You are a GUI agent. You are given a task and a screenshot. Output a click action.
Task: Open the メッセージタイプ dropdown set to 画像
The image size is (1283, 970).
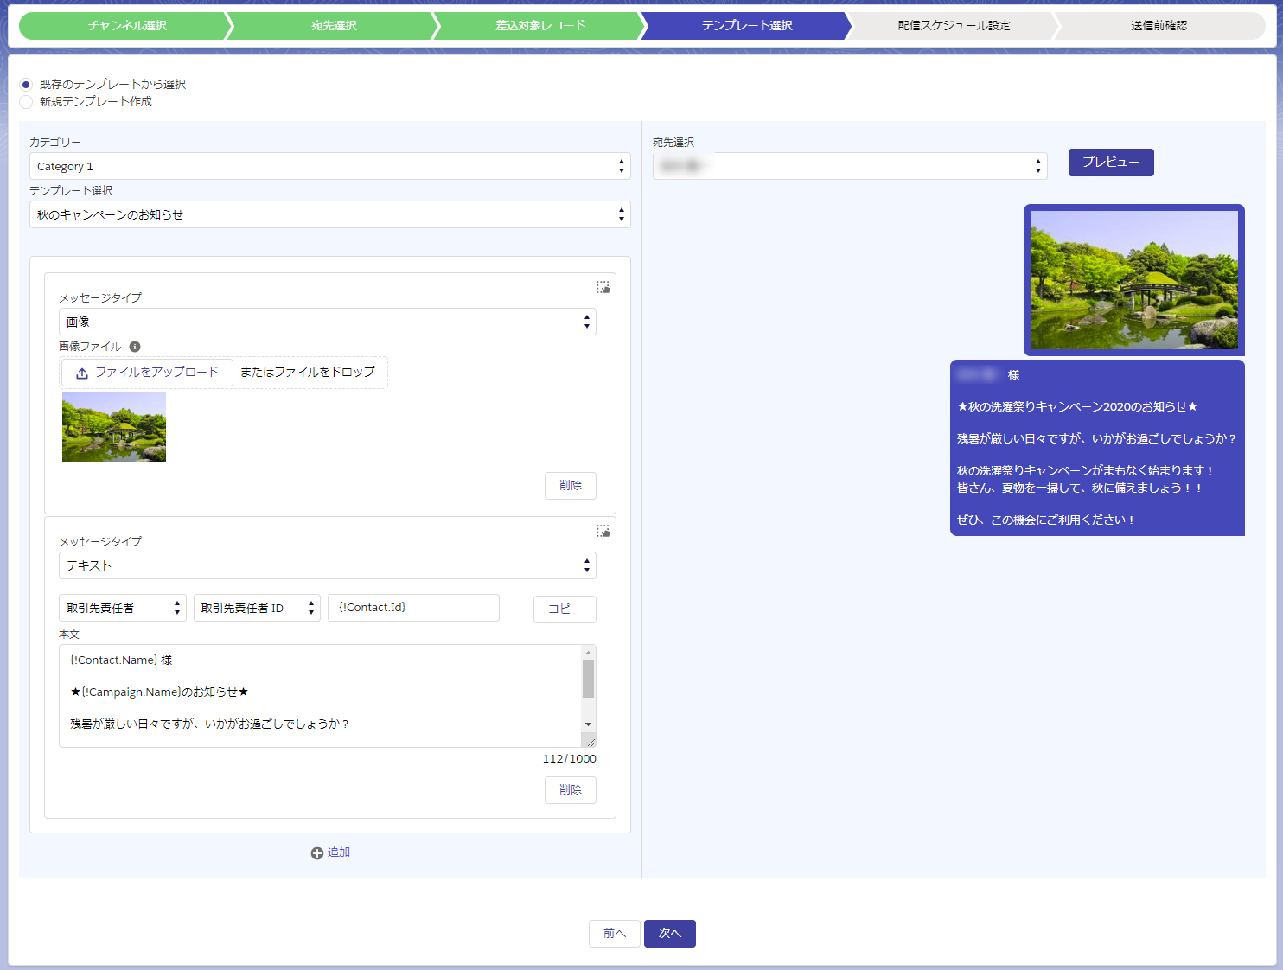click(x=328, y=322)
